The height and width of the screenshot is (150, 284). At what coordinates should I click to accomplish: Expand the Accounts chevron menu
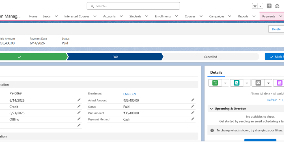(121, 16)
